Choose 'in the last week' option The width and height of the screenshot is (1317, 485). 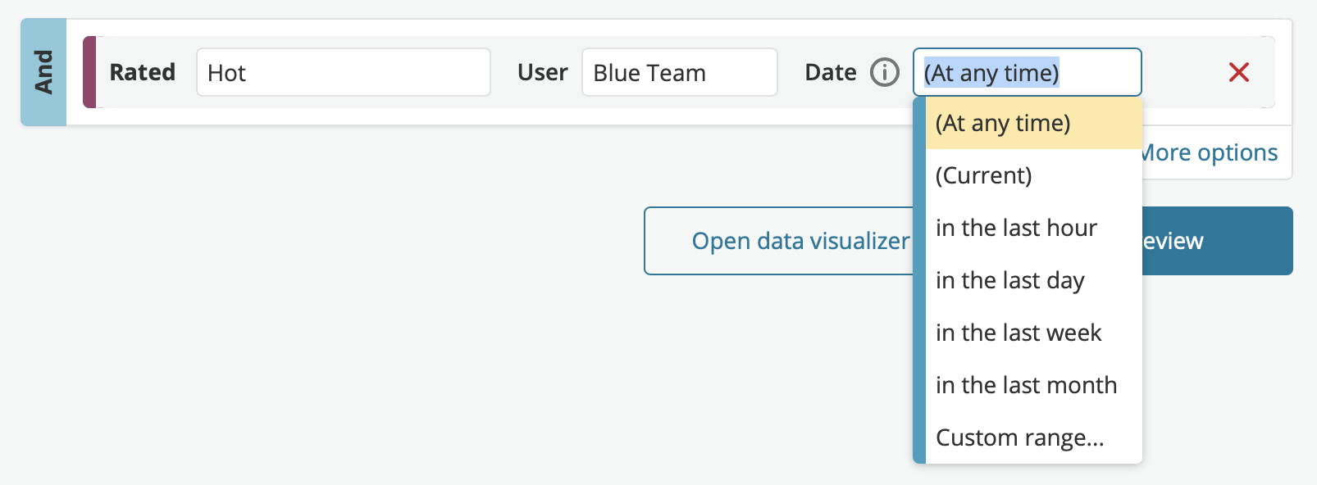[x=1033, y=333]
